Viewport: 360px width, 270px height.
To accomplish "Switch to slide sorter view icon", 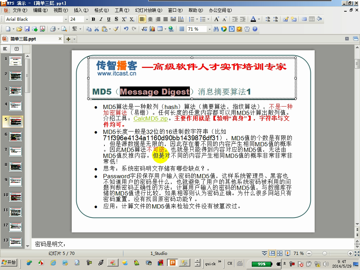I will pos(279,253).
